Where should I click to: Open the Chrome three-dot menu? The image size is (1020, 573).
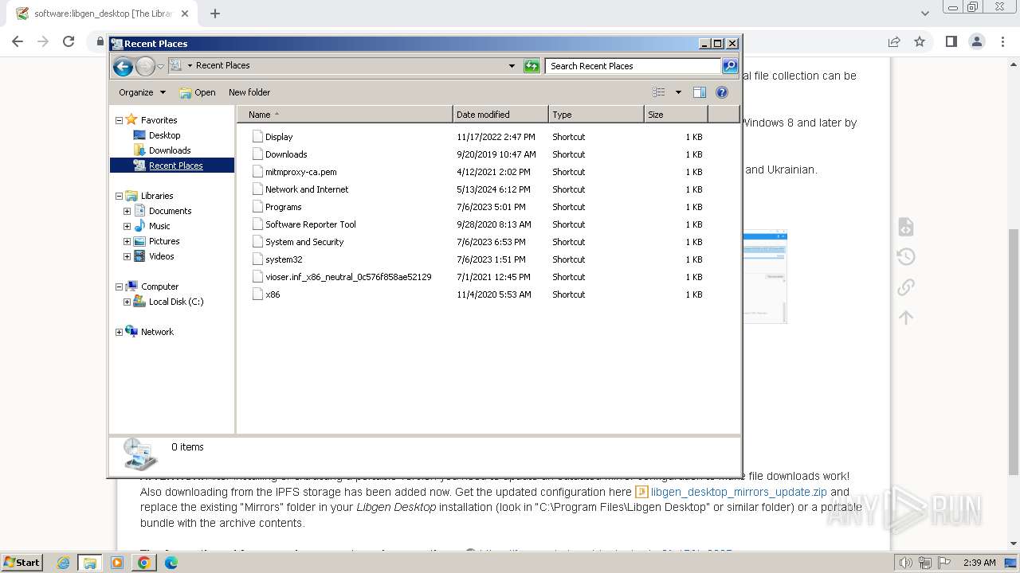1003,41
